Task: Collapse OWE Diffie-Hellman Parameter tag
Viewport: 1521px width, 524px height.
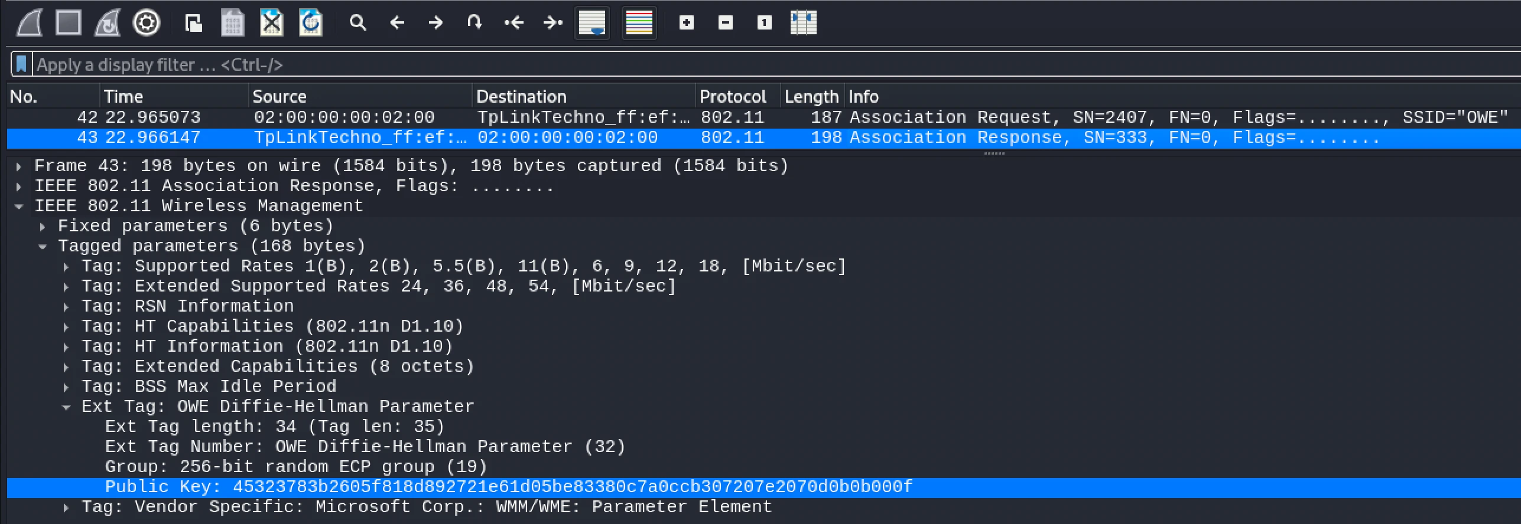Action: [66, 407]
